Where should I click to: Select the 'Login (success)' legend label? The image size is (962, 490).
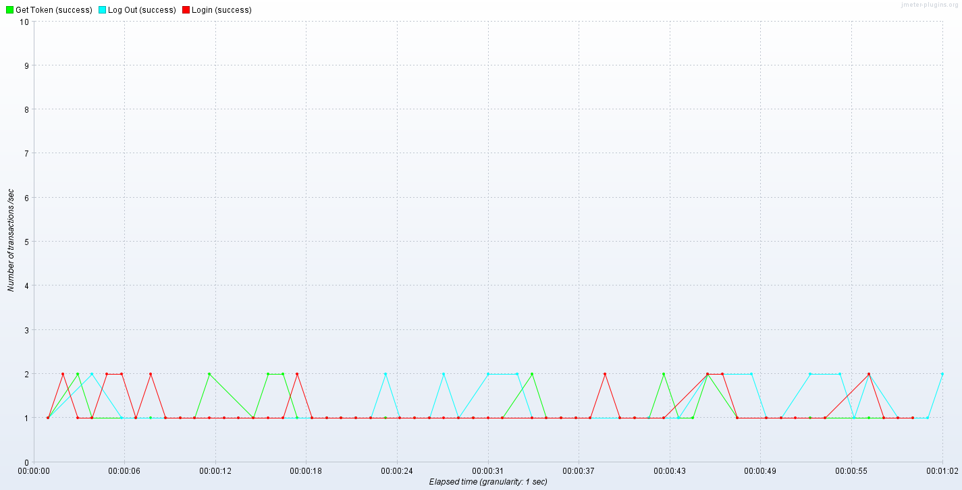pos(221,10)
